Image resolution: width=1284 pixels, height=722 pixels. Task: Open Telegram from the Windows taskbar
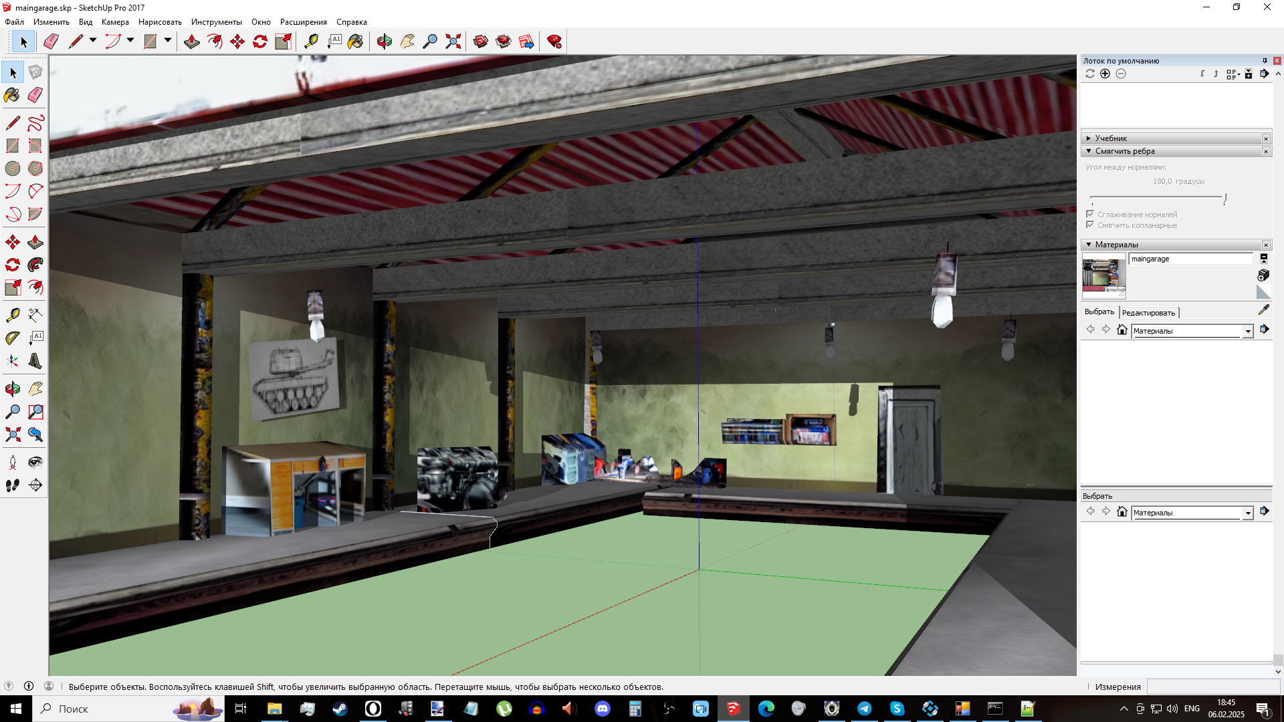pos(864,709)
